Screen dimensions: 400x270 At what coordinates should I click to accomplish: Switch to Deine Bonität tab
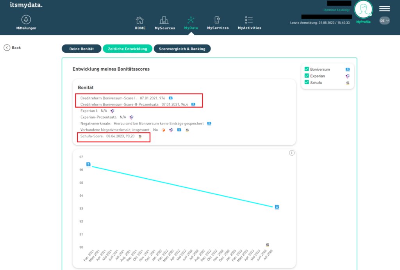[81, 49]
